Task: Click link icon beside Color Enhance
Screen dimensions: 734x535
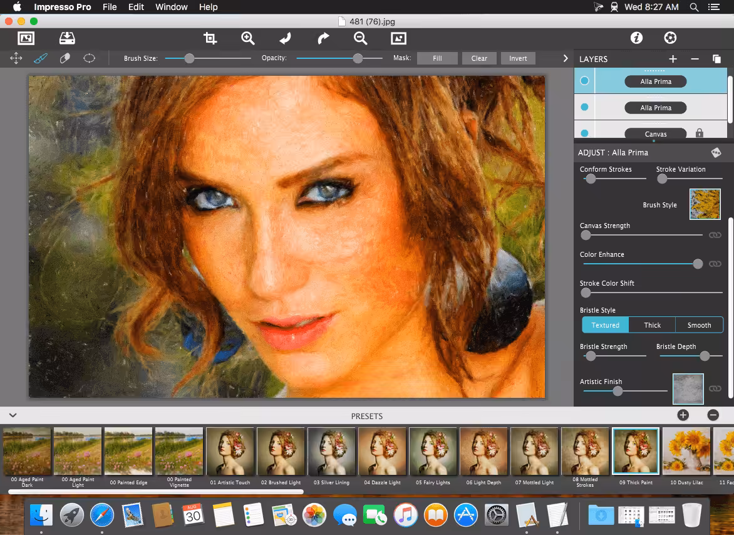Action: click(715, 264)
